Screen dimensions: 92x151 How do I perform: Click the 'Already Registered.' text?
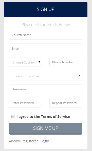pos(24,141)
